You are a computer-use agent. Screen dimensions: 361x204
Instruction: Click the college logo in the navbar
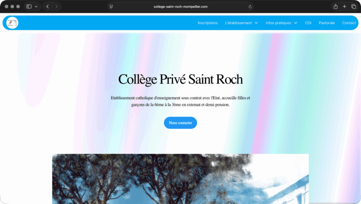pos(12,23)
